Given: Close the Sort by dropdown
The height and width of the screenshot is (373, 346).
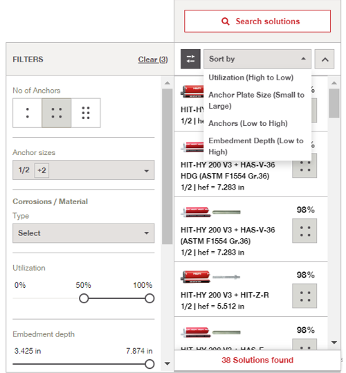Looking at the screenshot, I should coord(257,59).
